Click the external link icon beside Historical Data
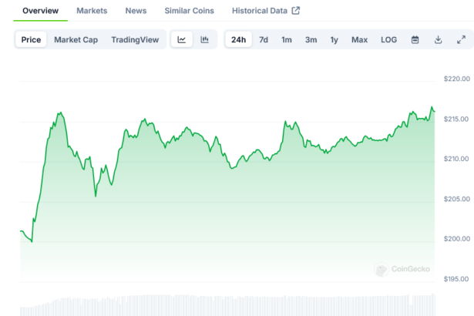474x316 pixels. click(295, 11)
